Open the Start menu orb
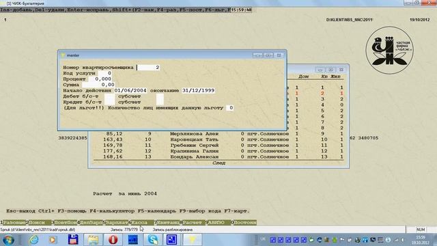 point(8,240)
